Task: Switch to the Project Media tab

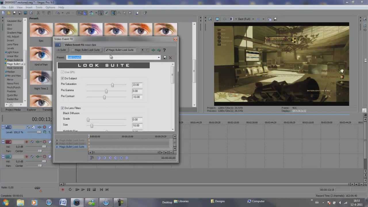Action: pyautogui.click(x=13, y=110)
